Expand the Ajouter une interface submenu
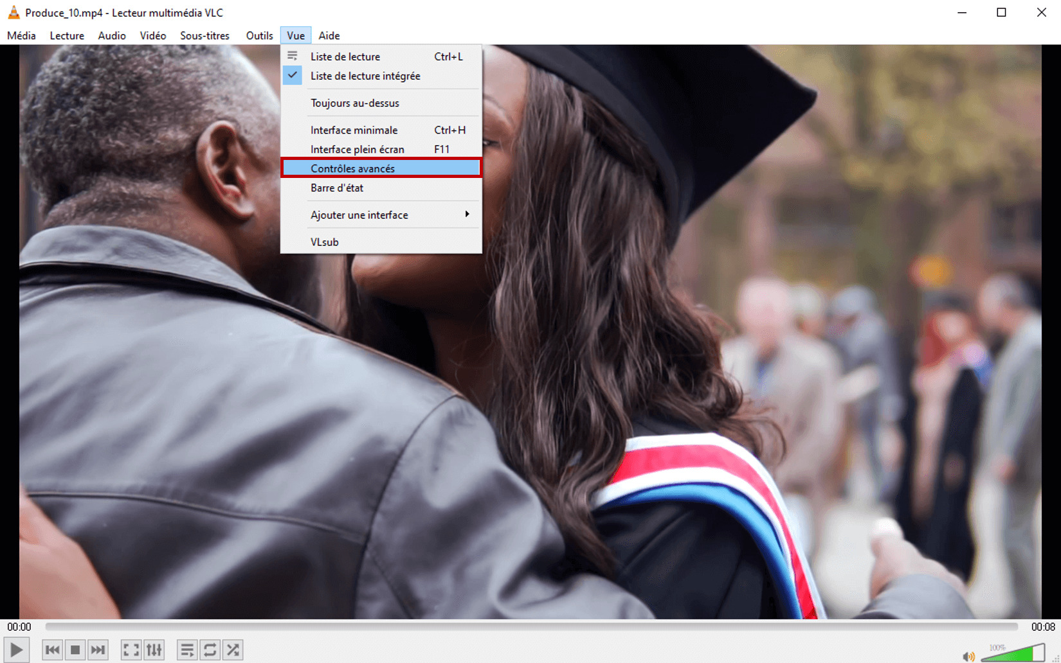 point(359,215)
